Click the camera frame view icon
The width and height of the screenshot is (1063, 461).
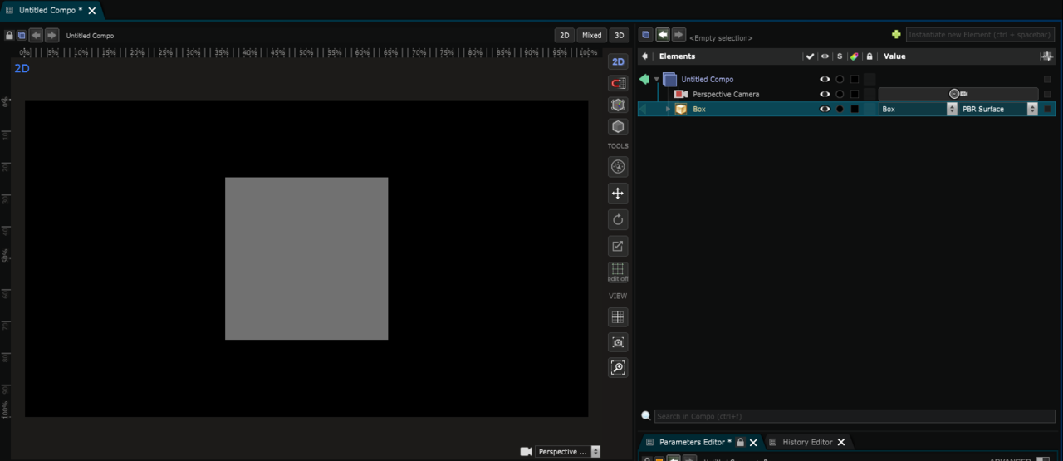tap(618, 342)
